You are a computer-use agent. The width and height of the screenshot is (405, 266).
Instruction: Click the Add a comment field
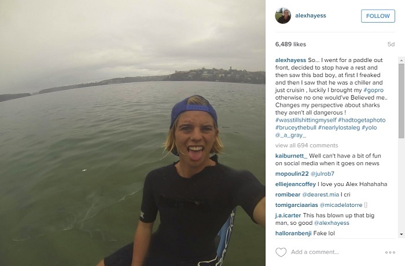pyautogui.click(x=334, y=252)
